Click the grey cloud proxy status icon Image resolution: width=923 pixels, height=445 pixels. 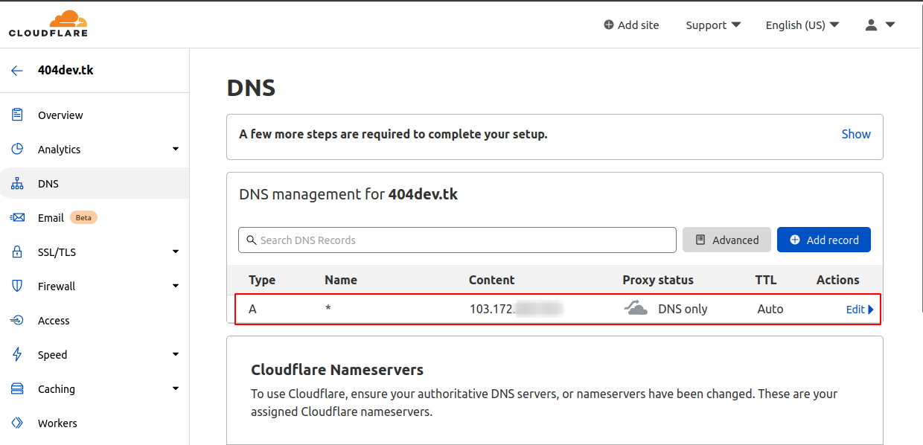tap(635, 308)
